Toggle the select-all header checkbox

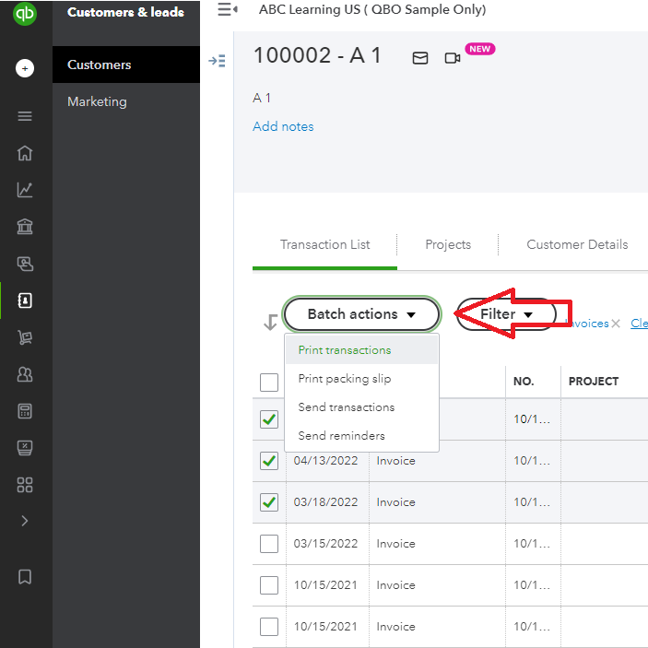coord(269,382)
